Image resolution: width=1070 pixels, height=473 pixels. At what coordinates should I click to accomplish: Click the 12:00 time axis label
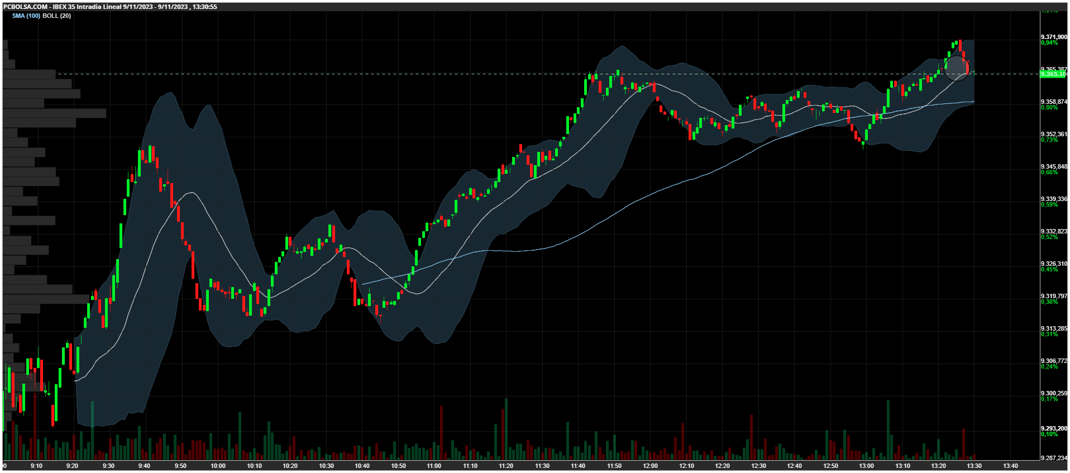pyautogui.click(x=650, y=466)
